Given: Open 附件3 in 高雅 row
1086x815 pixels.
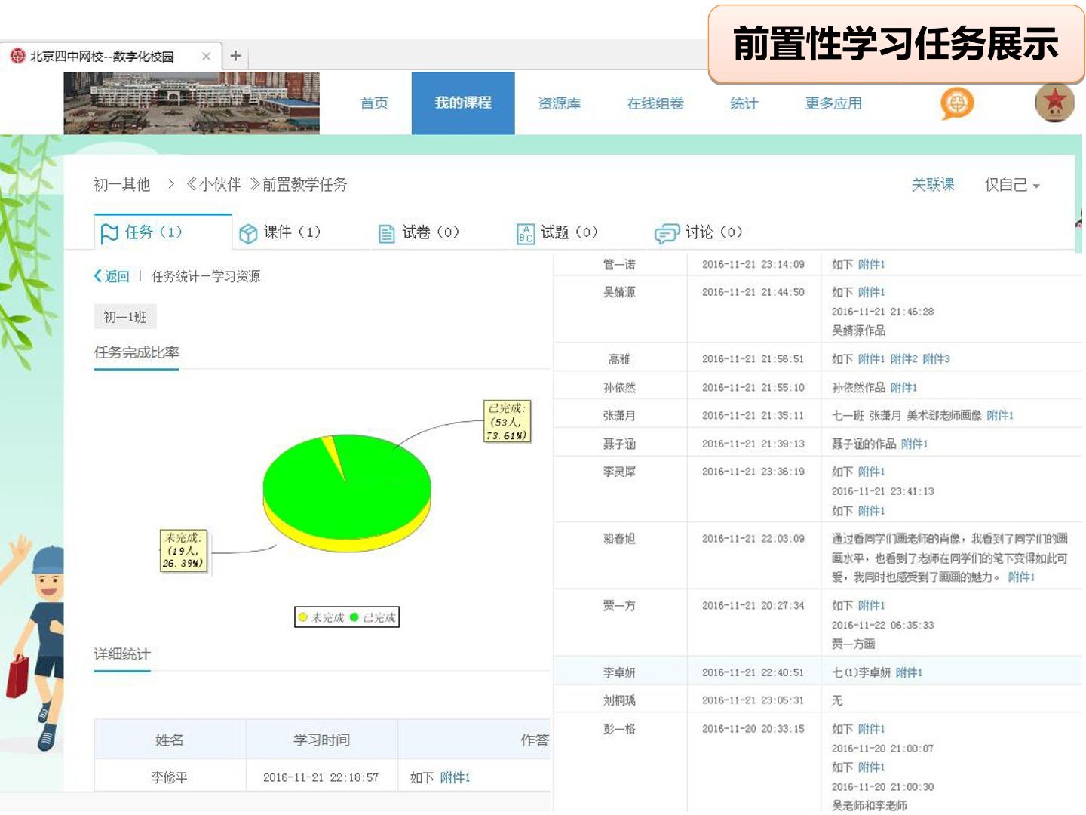Looking at the screenshot, I should [x=936, y=360].
